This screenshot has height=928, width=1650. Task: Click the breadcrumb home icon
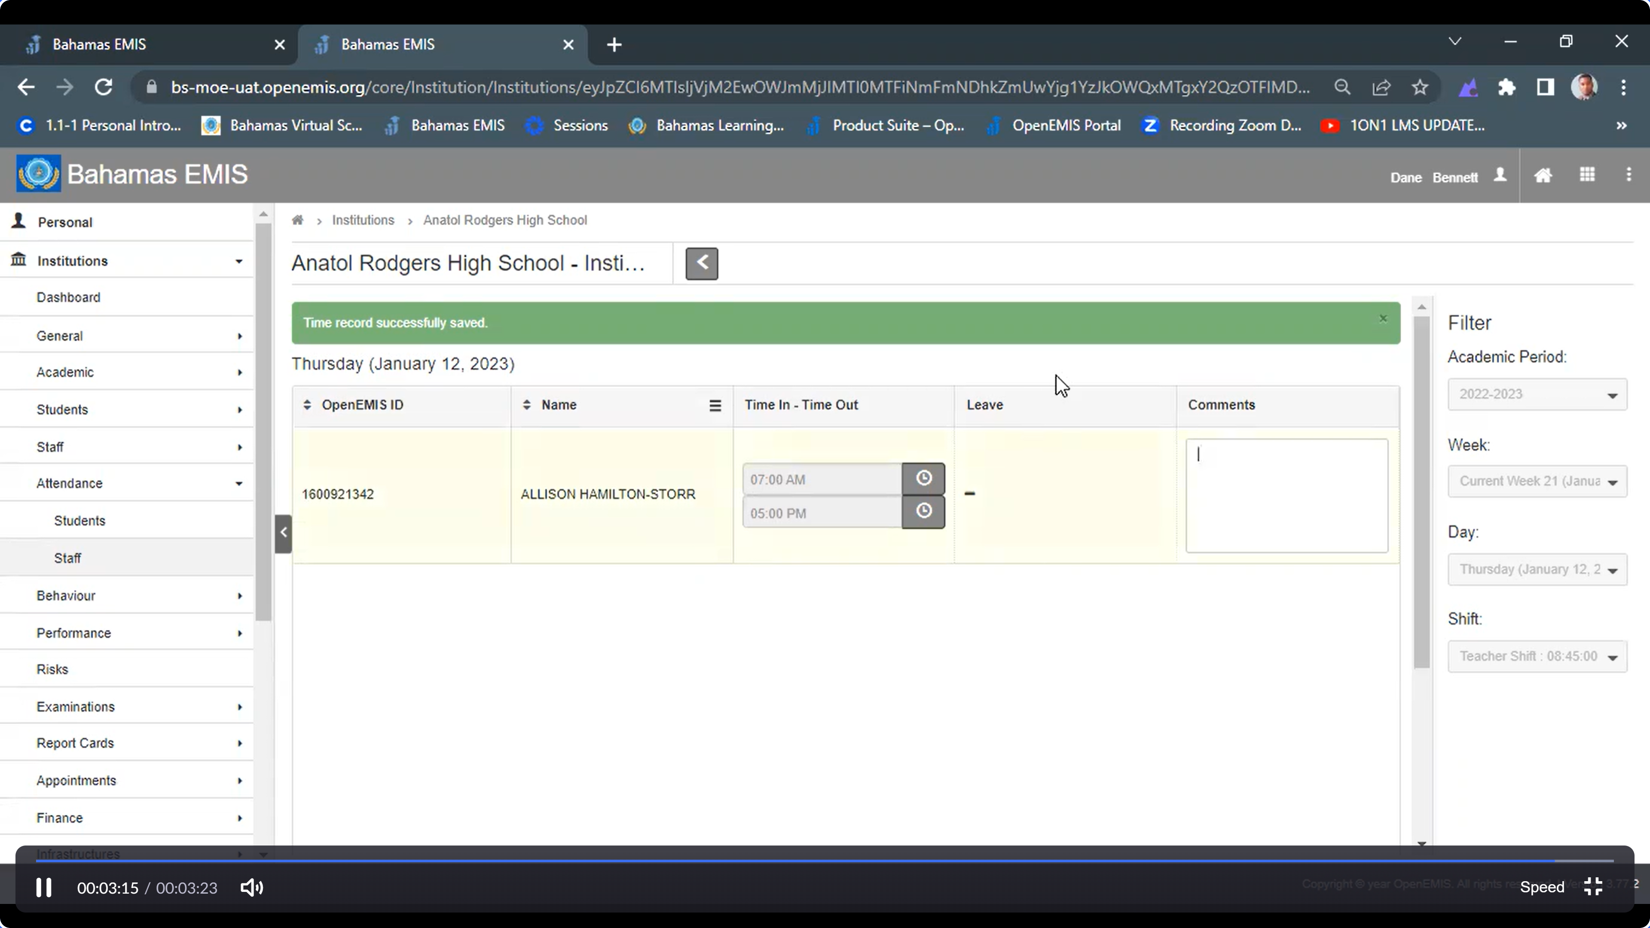[297, 220]
